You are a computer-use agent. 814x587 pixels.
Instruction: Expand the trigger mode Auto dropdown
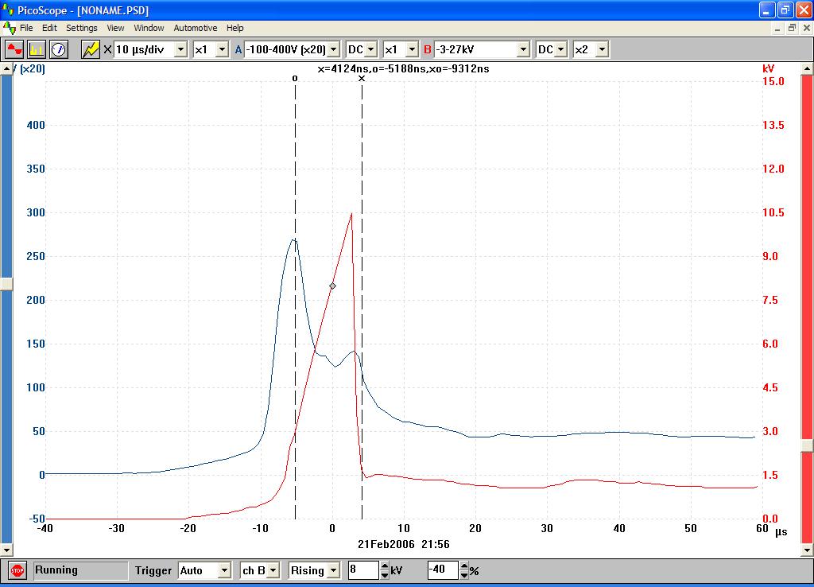point(223,570)
